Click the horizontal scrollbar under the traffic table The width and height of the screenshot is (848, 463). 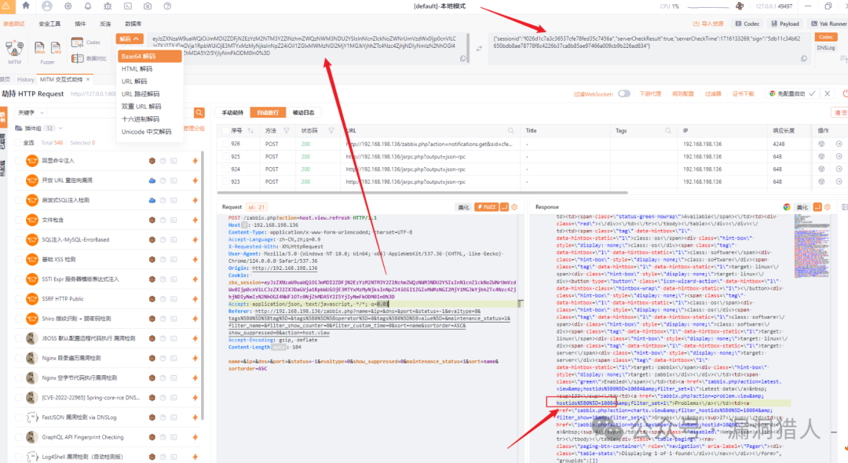pos(422,192)
